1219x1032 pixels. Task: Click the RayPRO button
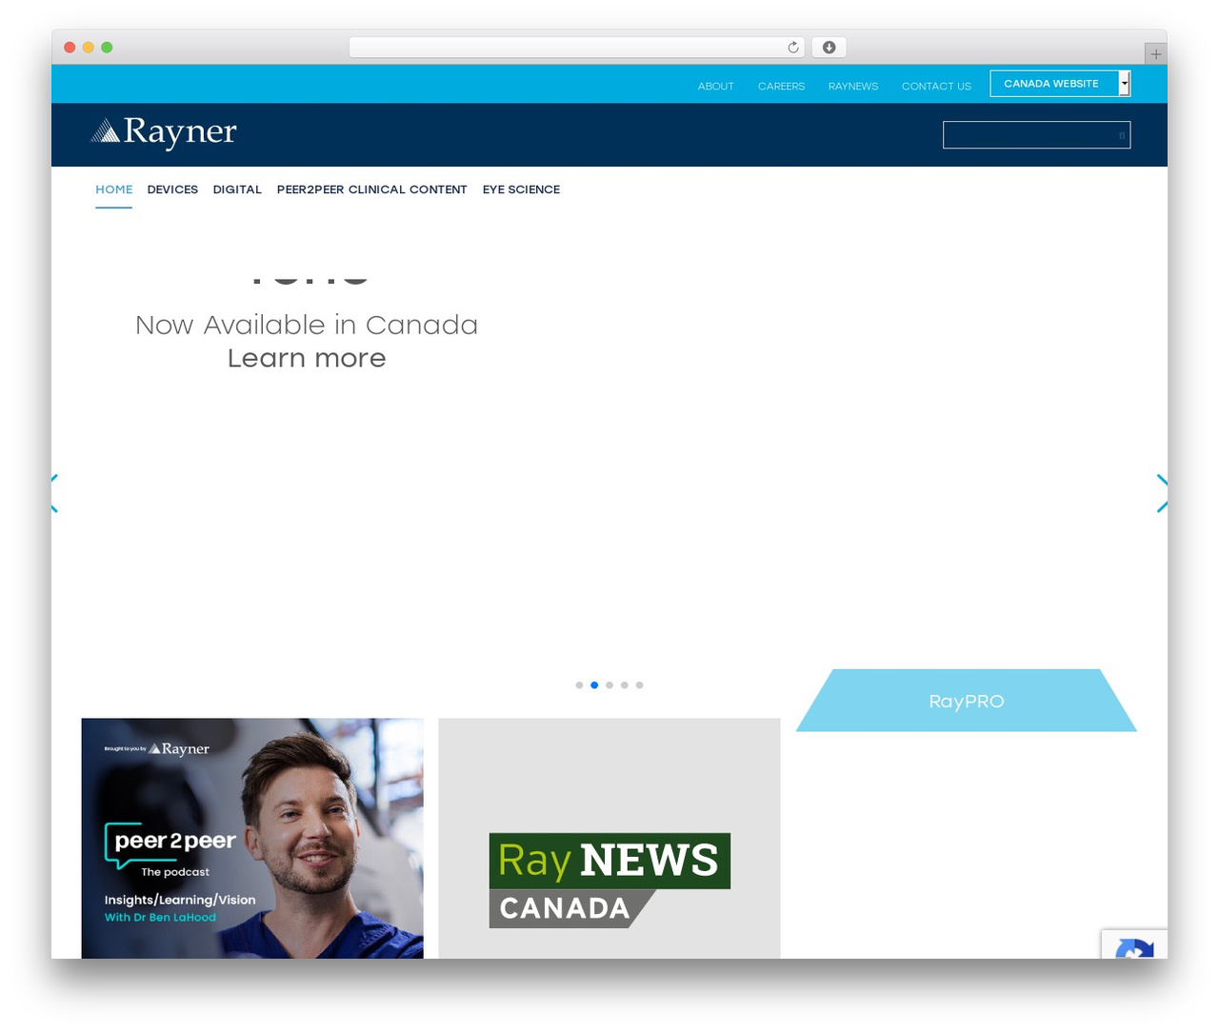click(x=967, y=701)
